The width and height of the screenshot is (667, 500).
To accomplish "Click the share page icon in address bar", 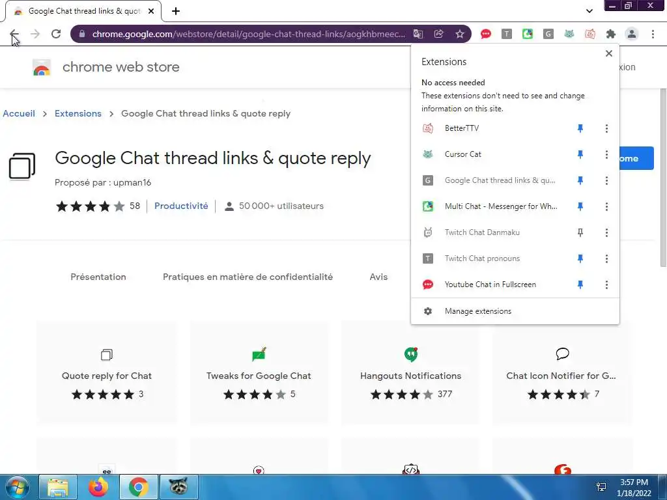I will tap(438, 34).
